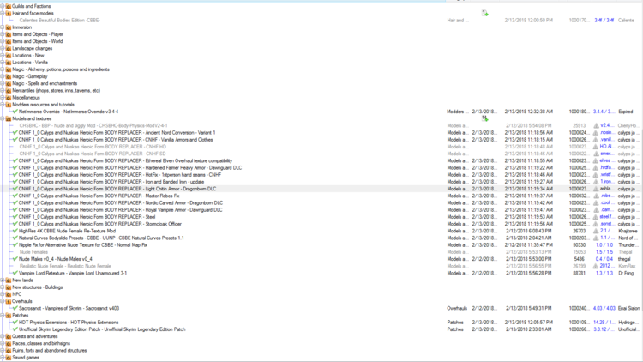Click the Expired author cell for NetImmerse Override
The height and width of the screenshot is (362, 643).
(x=625, y=112)
